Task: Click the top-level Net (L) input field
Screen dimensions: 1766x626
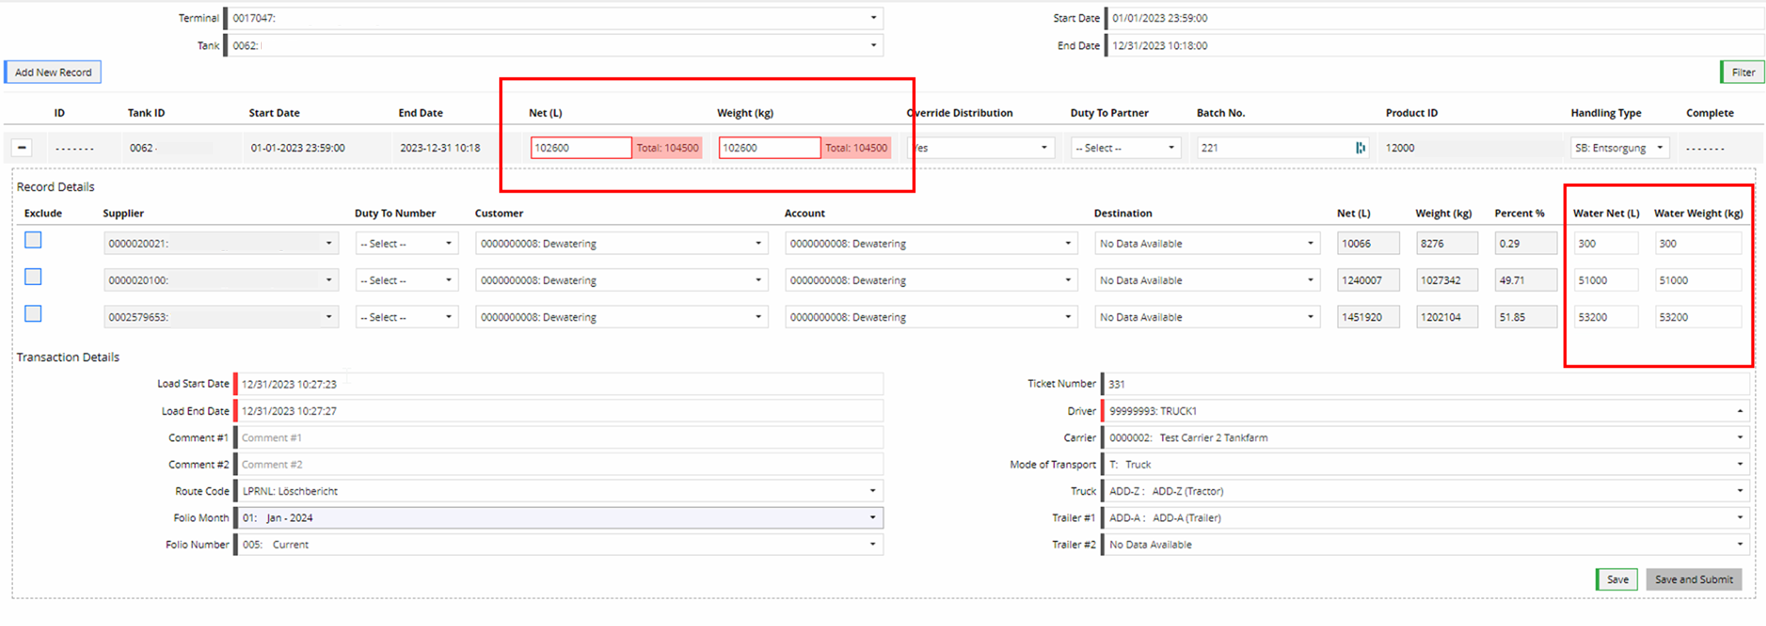Action: click(580, 148)
